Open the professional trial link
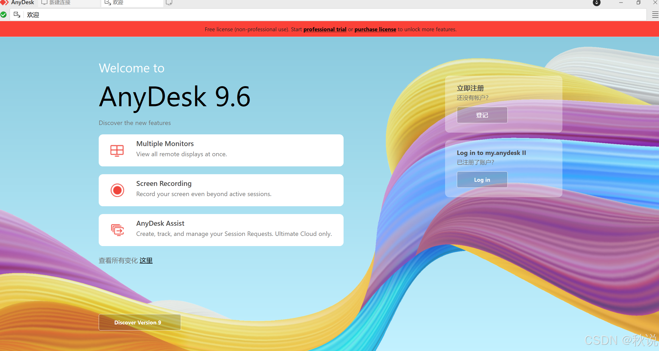Viewport: 659px width, 351px height. [325, 29]
